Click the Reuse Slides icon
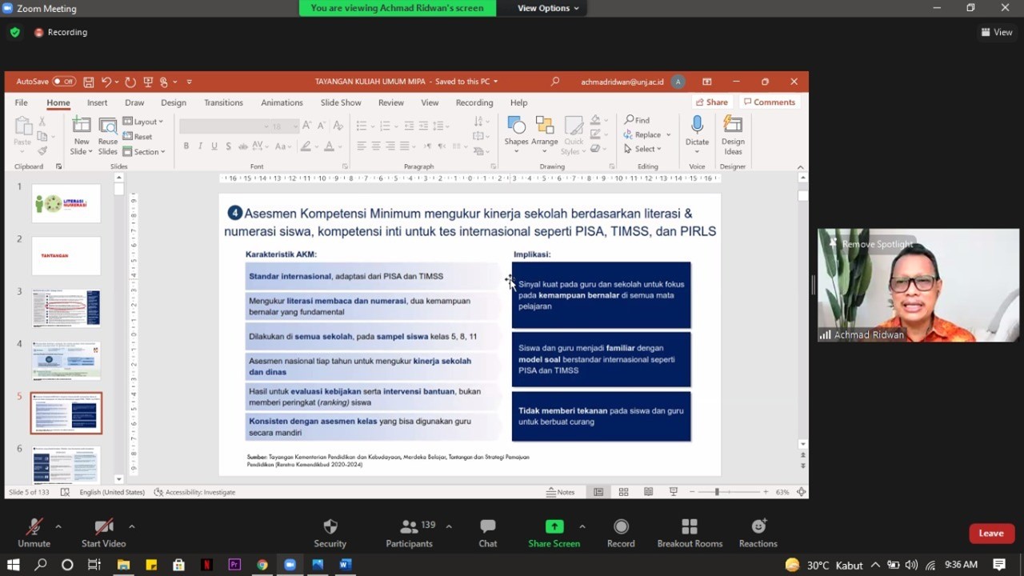1024x576 pixels. 108,126
